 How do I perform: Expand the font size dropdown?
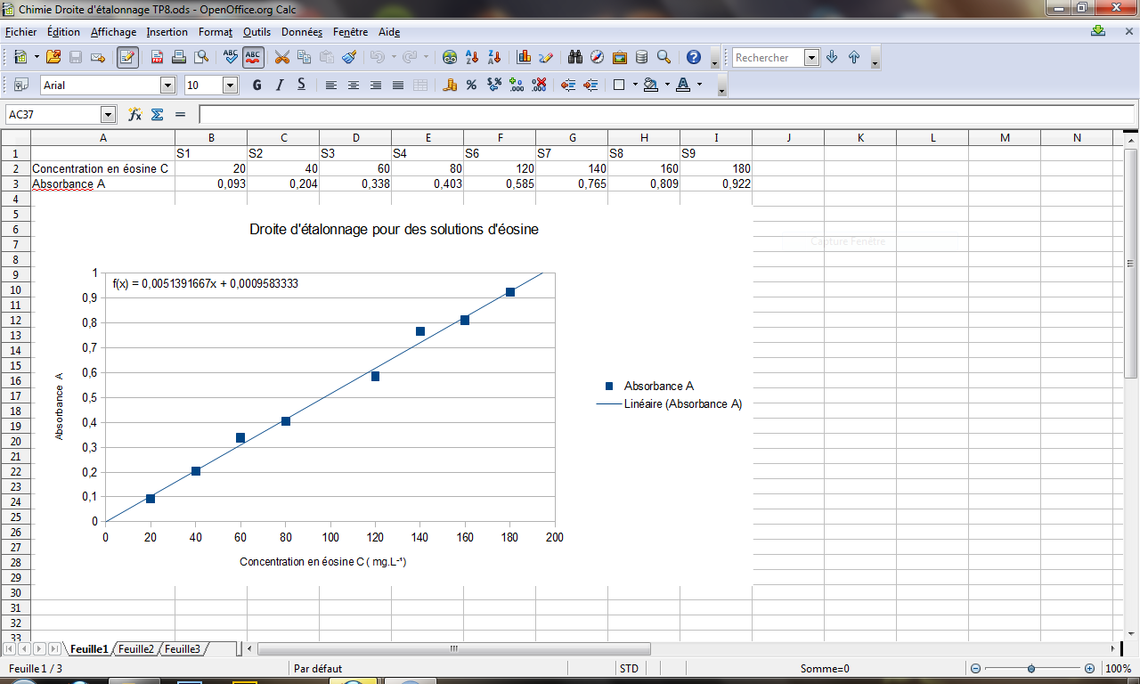pos(230,85)
